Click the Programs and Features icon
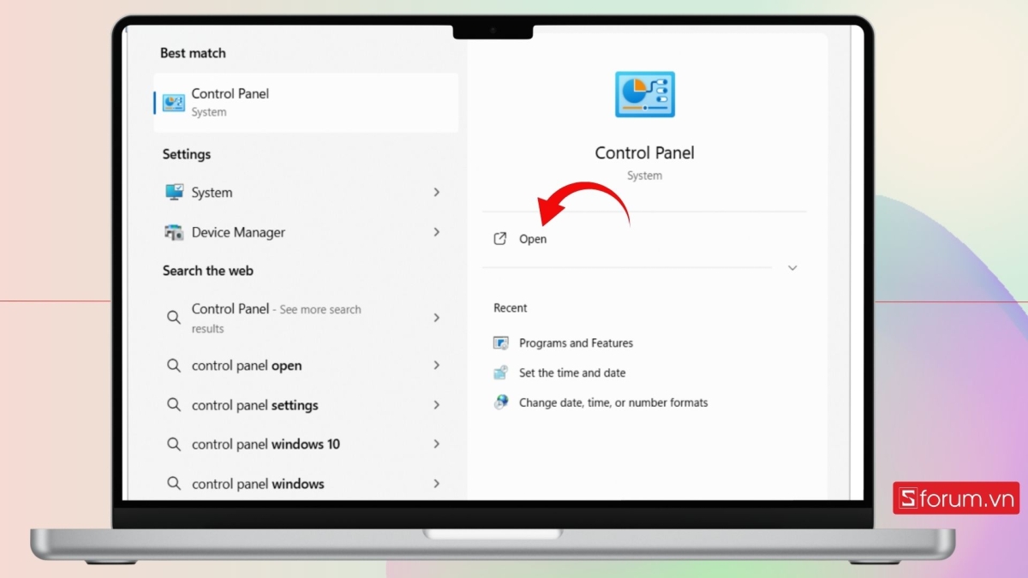The image size is (1028, 578). (x=501, y=343)
